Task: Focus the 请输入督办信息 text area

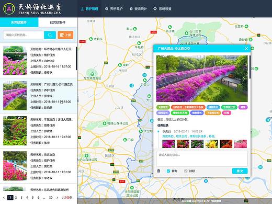Action: (202, 158)
